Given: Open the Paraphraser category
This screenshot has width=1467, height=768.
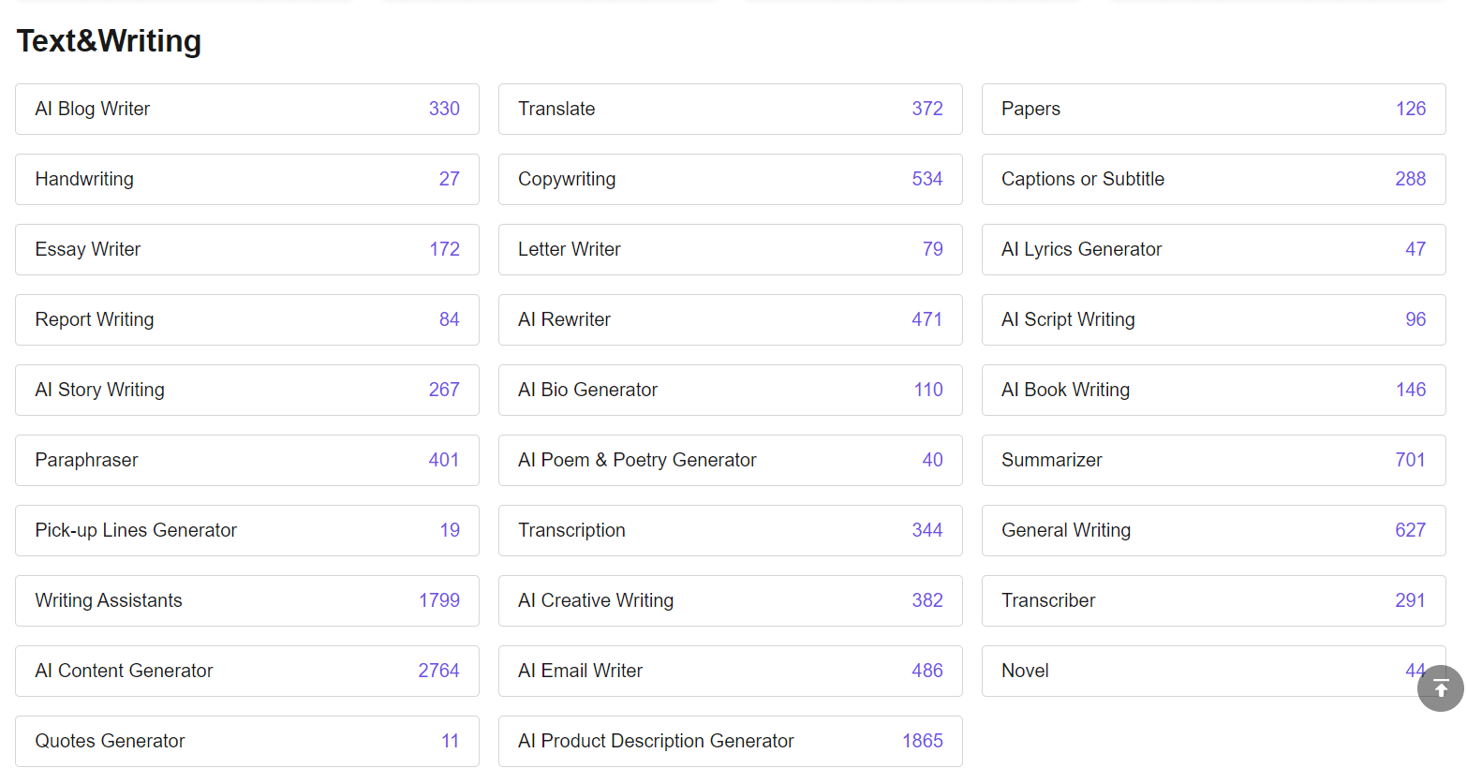Looking at the screenshot, I should pyautogui.click(x=247, y=460).
